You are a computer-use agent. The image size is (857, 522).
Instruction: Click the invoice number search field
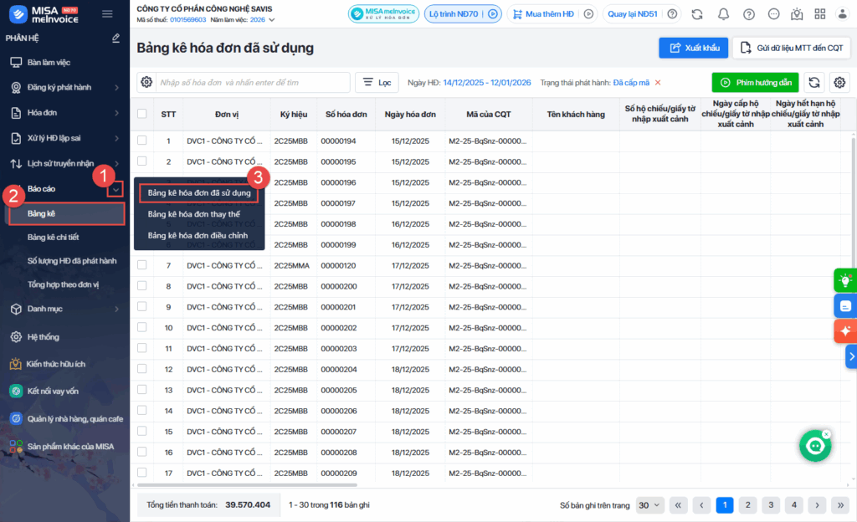tap(253, 82)
